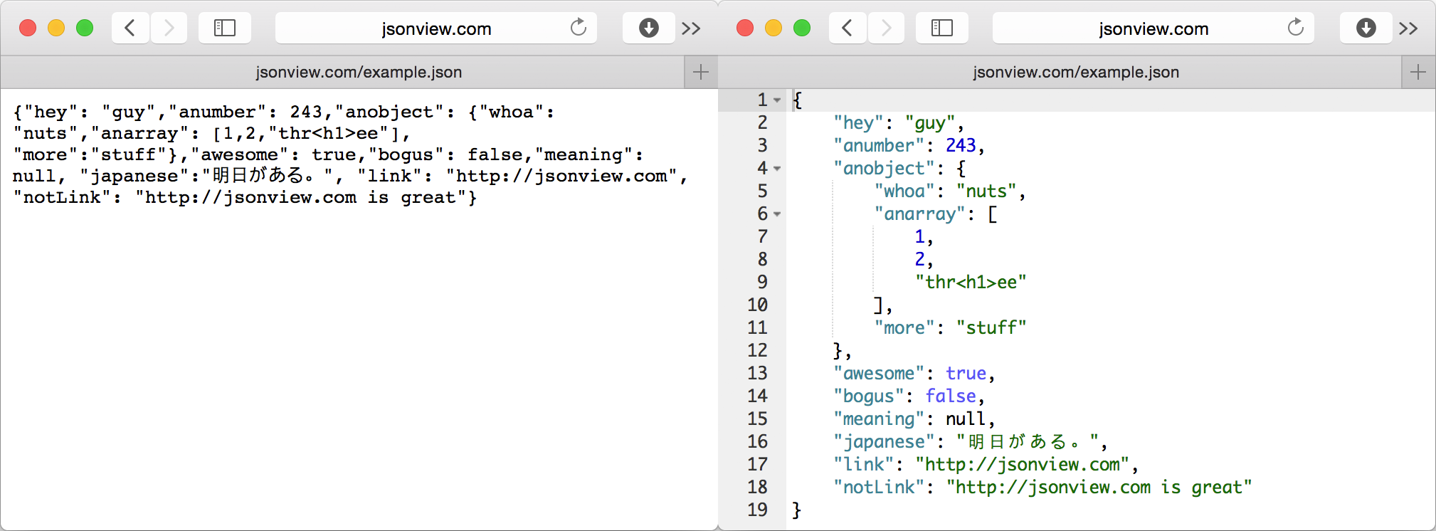Click the true value for awesome
Viewport: 1436px width, 531px height.
pos(966,374)
